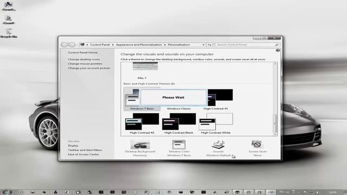Click the Show desktop button on taskbar

[345, 192]
